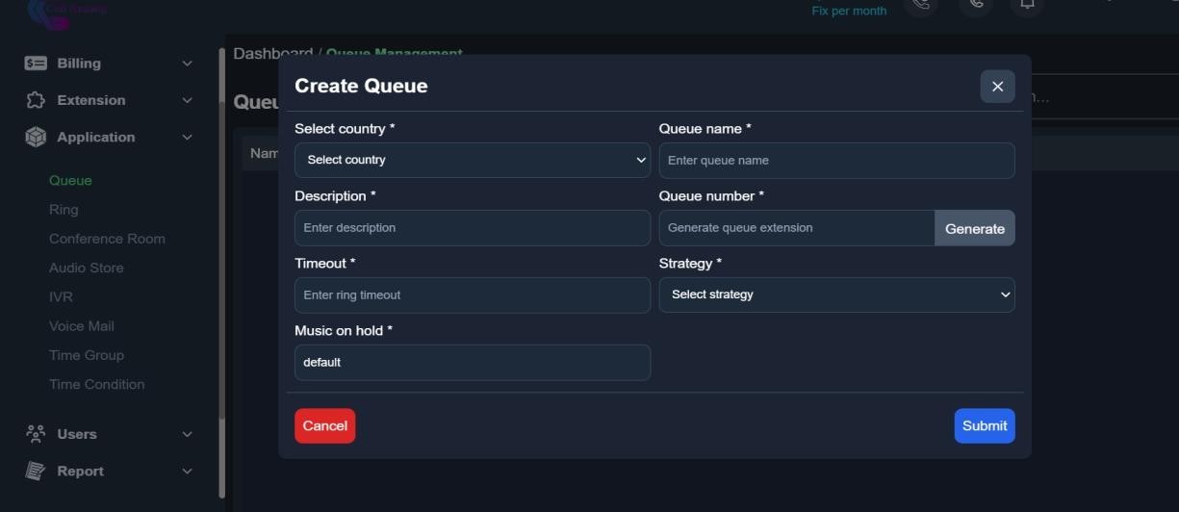Open the notification bell in header
1179x512 pixels.
(x=1027, y=5)
